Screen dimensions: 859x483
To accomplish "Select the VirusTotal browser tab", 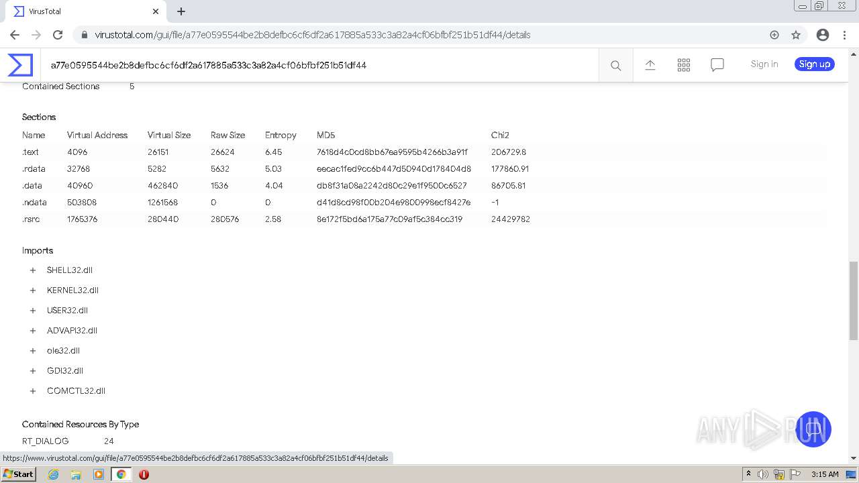I will (x=87, y=11).
